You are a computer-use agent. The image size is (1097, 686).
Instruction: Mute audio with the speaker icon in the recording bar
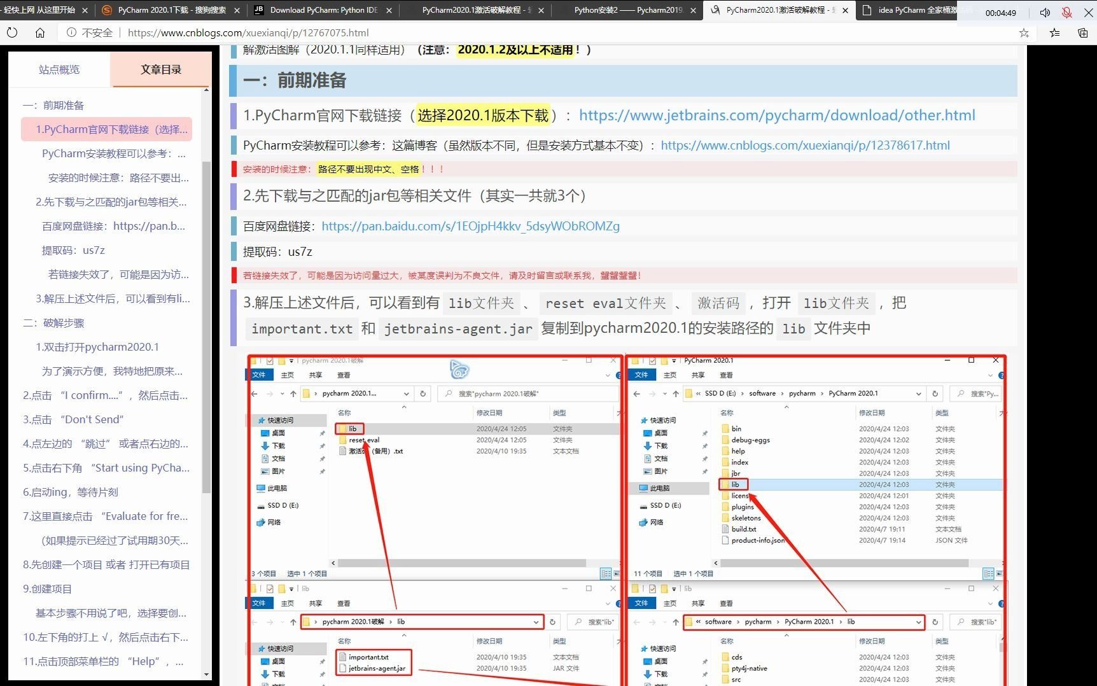click(1044, 12)
